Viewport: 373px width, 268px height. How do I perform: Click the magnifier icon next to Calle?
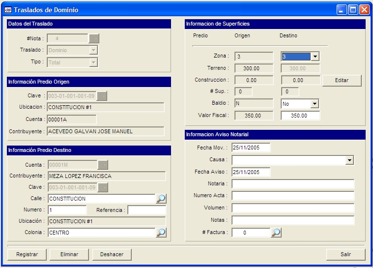(x=161, y=199)
